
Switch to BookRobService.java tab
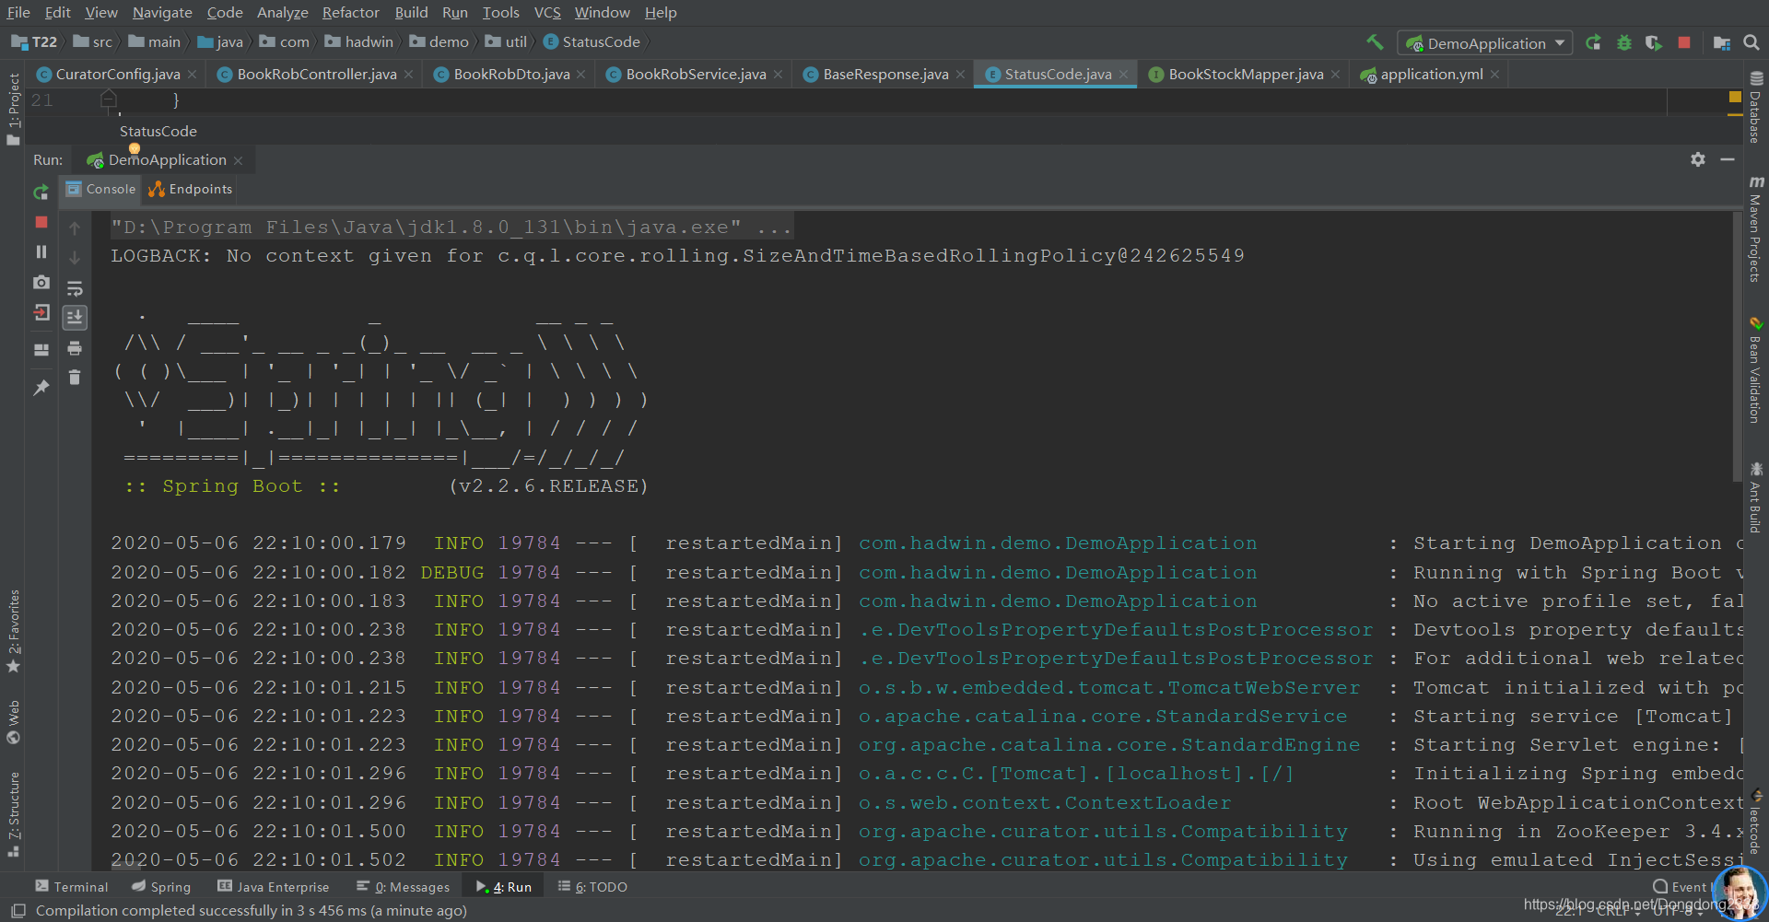[x=696, y=75]
